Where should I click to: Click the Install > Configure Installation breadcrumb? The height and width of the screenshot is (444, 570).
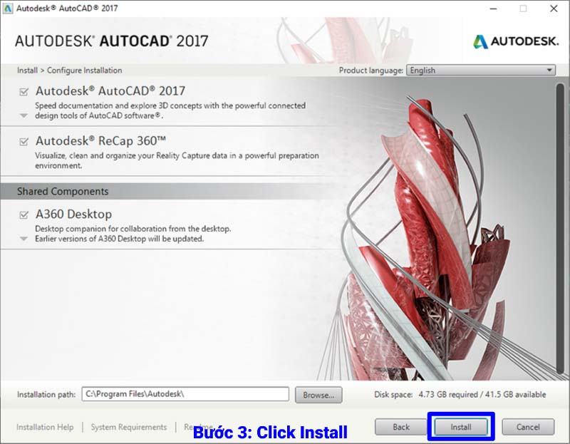[69, 70]
